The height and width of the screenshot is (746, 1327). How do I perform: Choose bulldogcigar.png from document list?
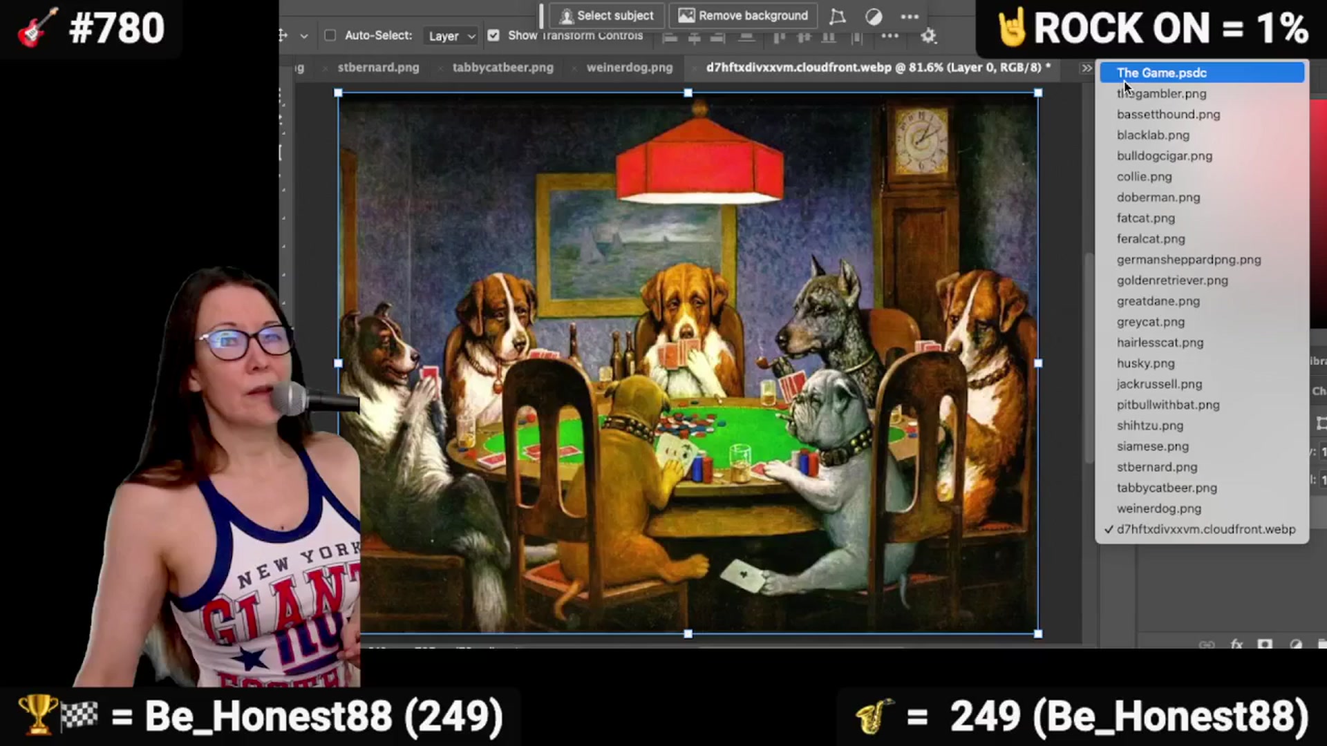(x=1202, y=155)
